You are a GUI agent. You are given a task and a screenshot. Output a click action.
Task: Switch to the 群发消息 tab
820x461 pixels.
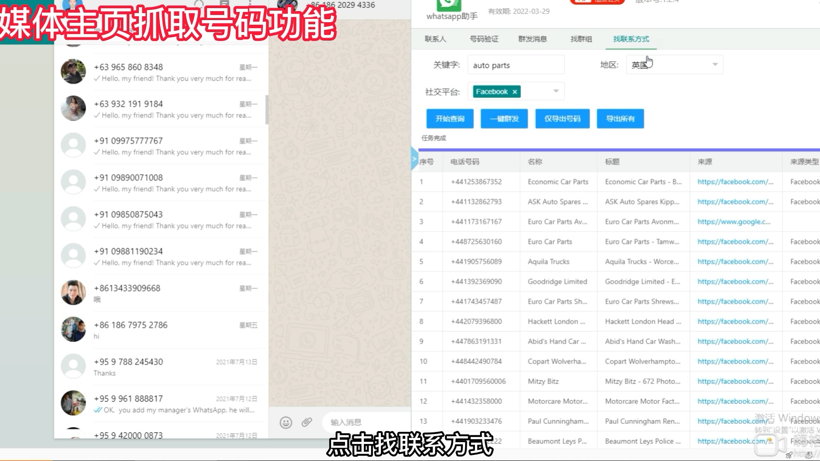coord(532,39)
